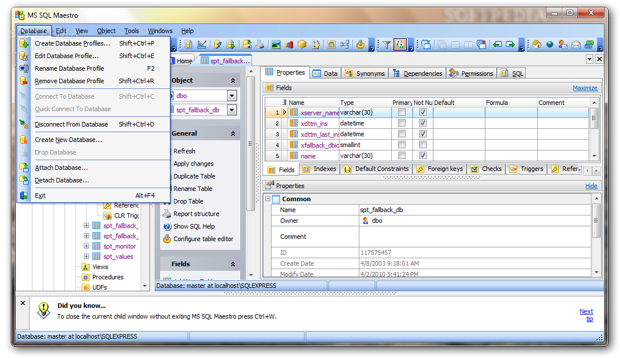Open the document tabs list dropdown arrow
The width and height of the screenshot is (620, 358).
589,59
